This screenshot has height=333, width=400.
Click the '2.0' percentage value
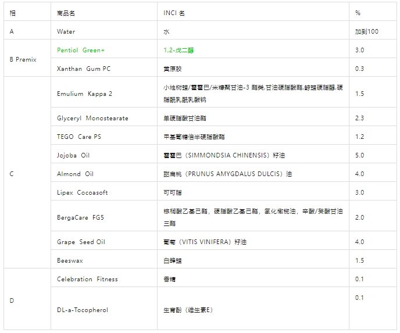point(359,218)
